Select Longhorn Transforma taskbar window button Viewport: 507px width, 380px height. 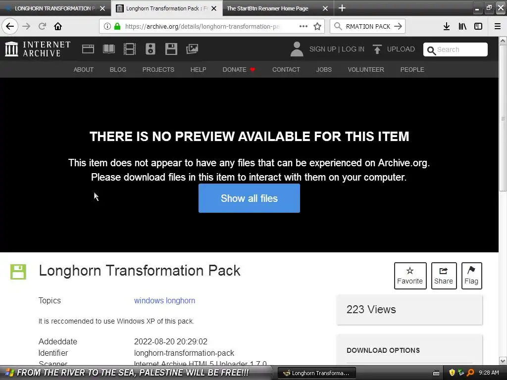tap(317, 373)
